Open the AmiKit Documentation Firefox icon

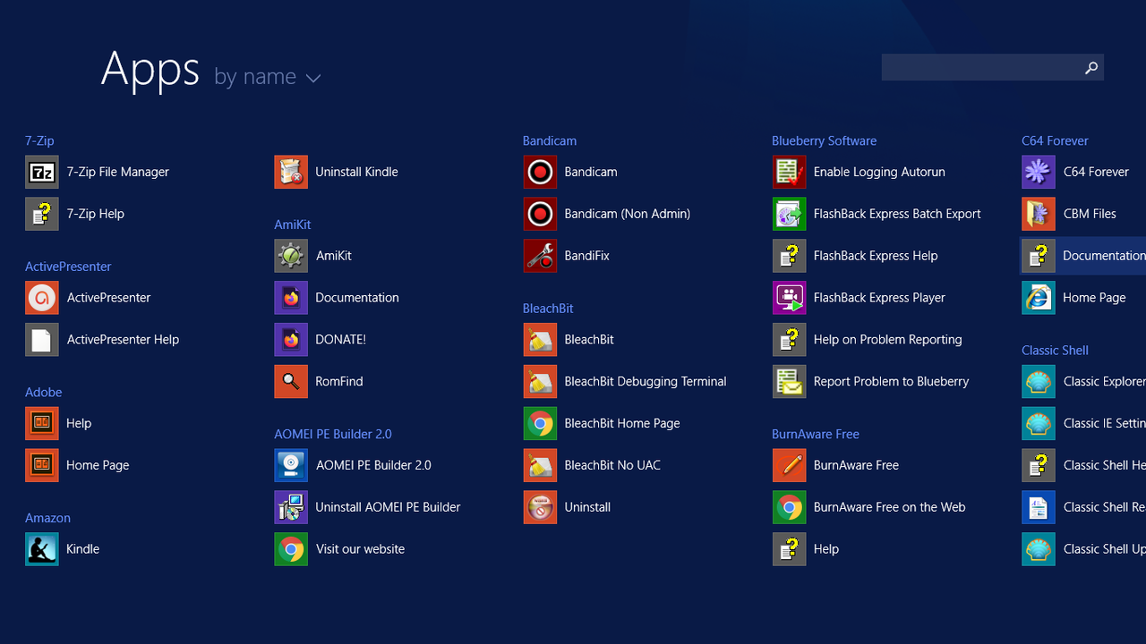coord(291,298)
